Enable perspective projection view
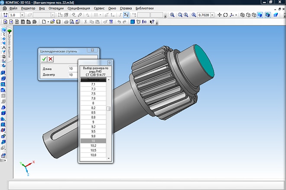 (276, 15)
